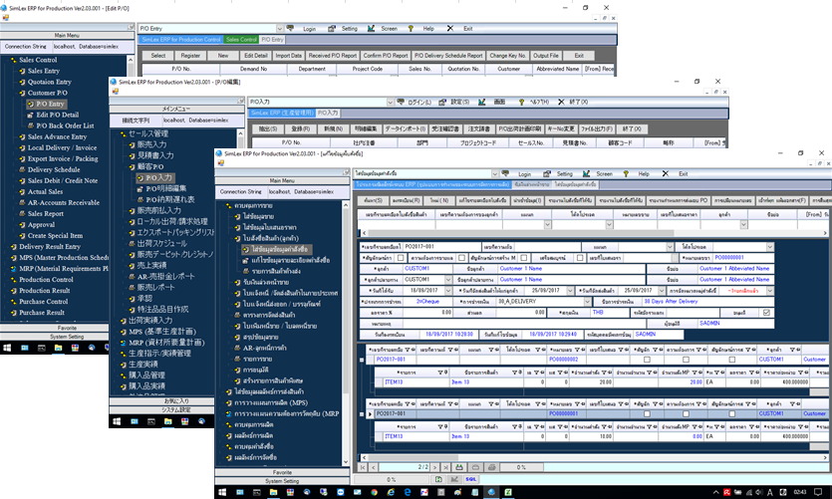Screen dimensions: 832x499
Task: Toggle first checkbox in PO2017-001 form row
Action: [401, 258]
